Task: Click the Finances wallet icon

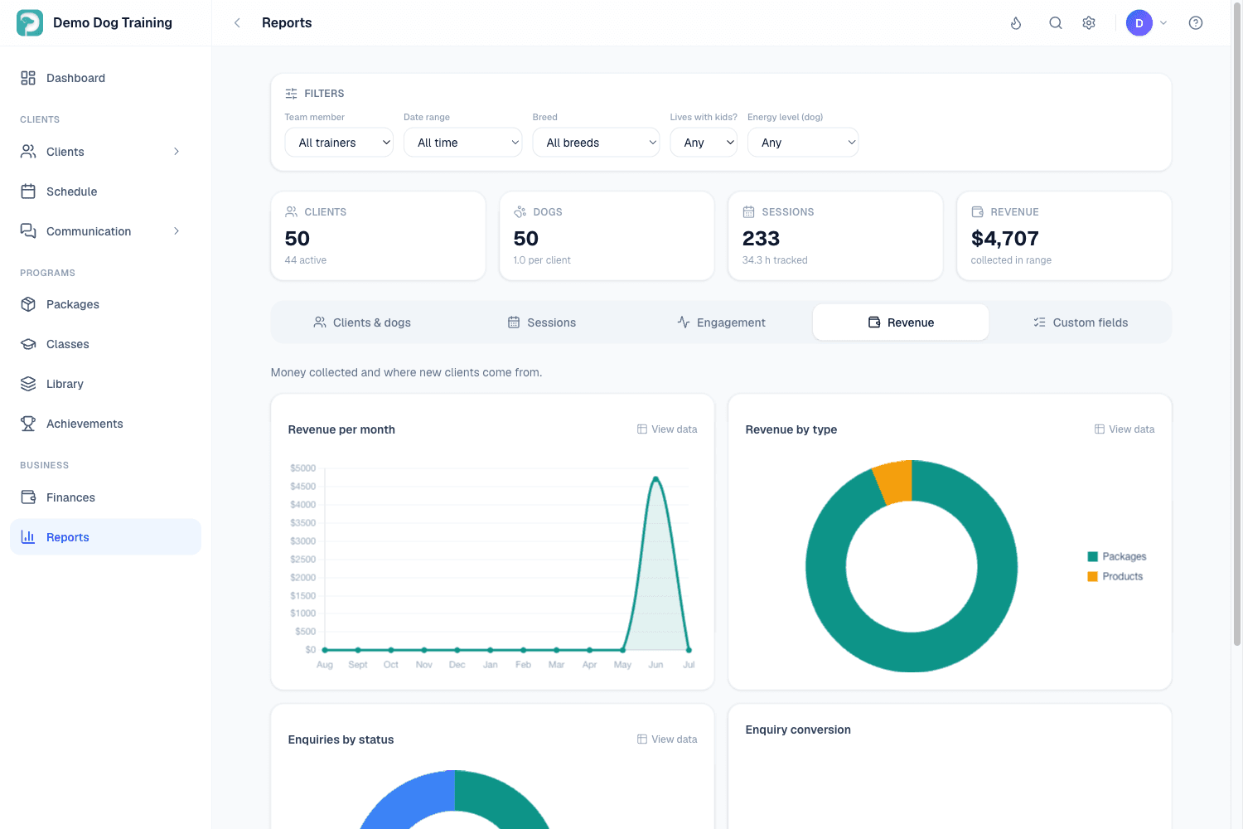Action: coord(28,497)
